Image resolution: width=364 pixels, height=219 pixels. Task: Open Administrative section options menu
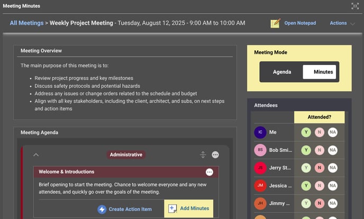(x=215, y=154)
